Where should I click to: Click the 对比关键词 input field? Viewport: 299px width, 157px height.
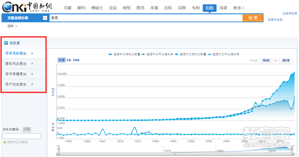tap(22, 136)
